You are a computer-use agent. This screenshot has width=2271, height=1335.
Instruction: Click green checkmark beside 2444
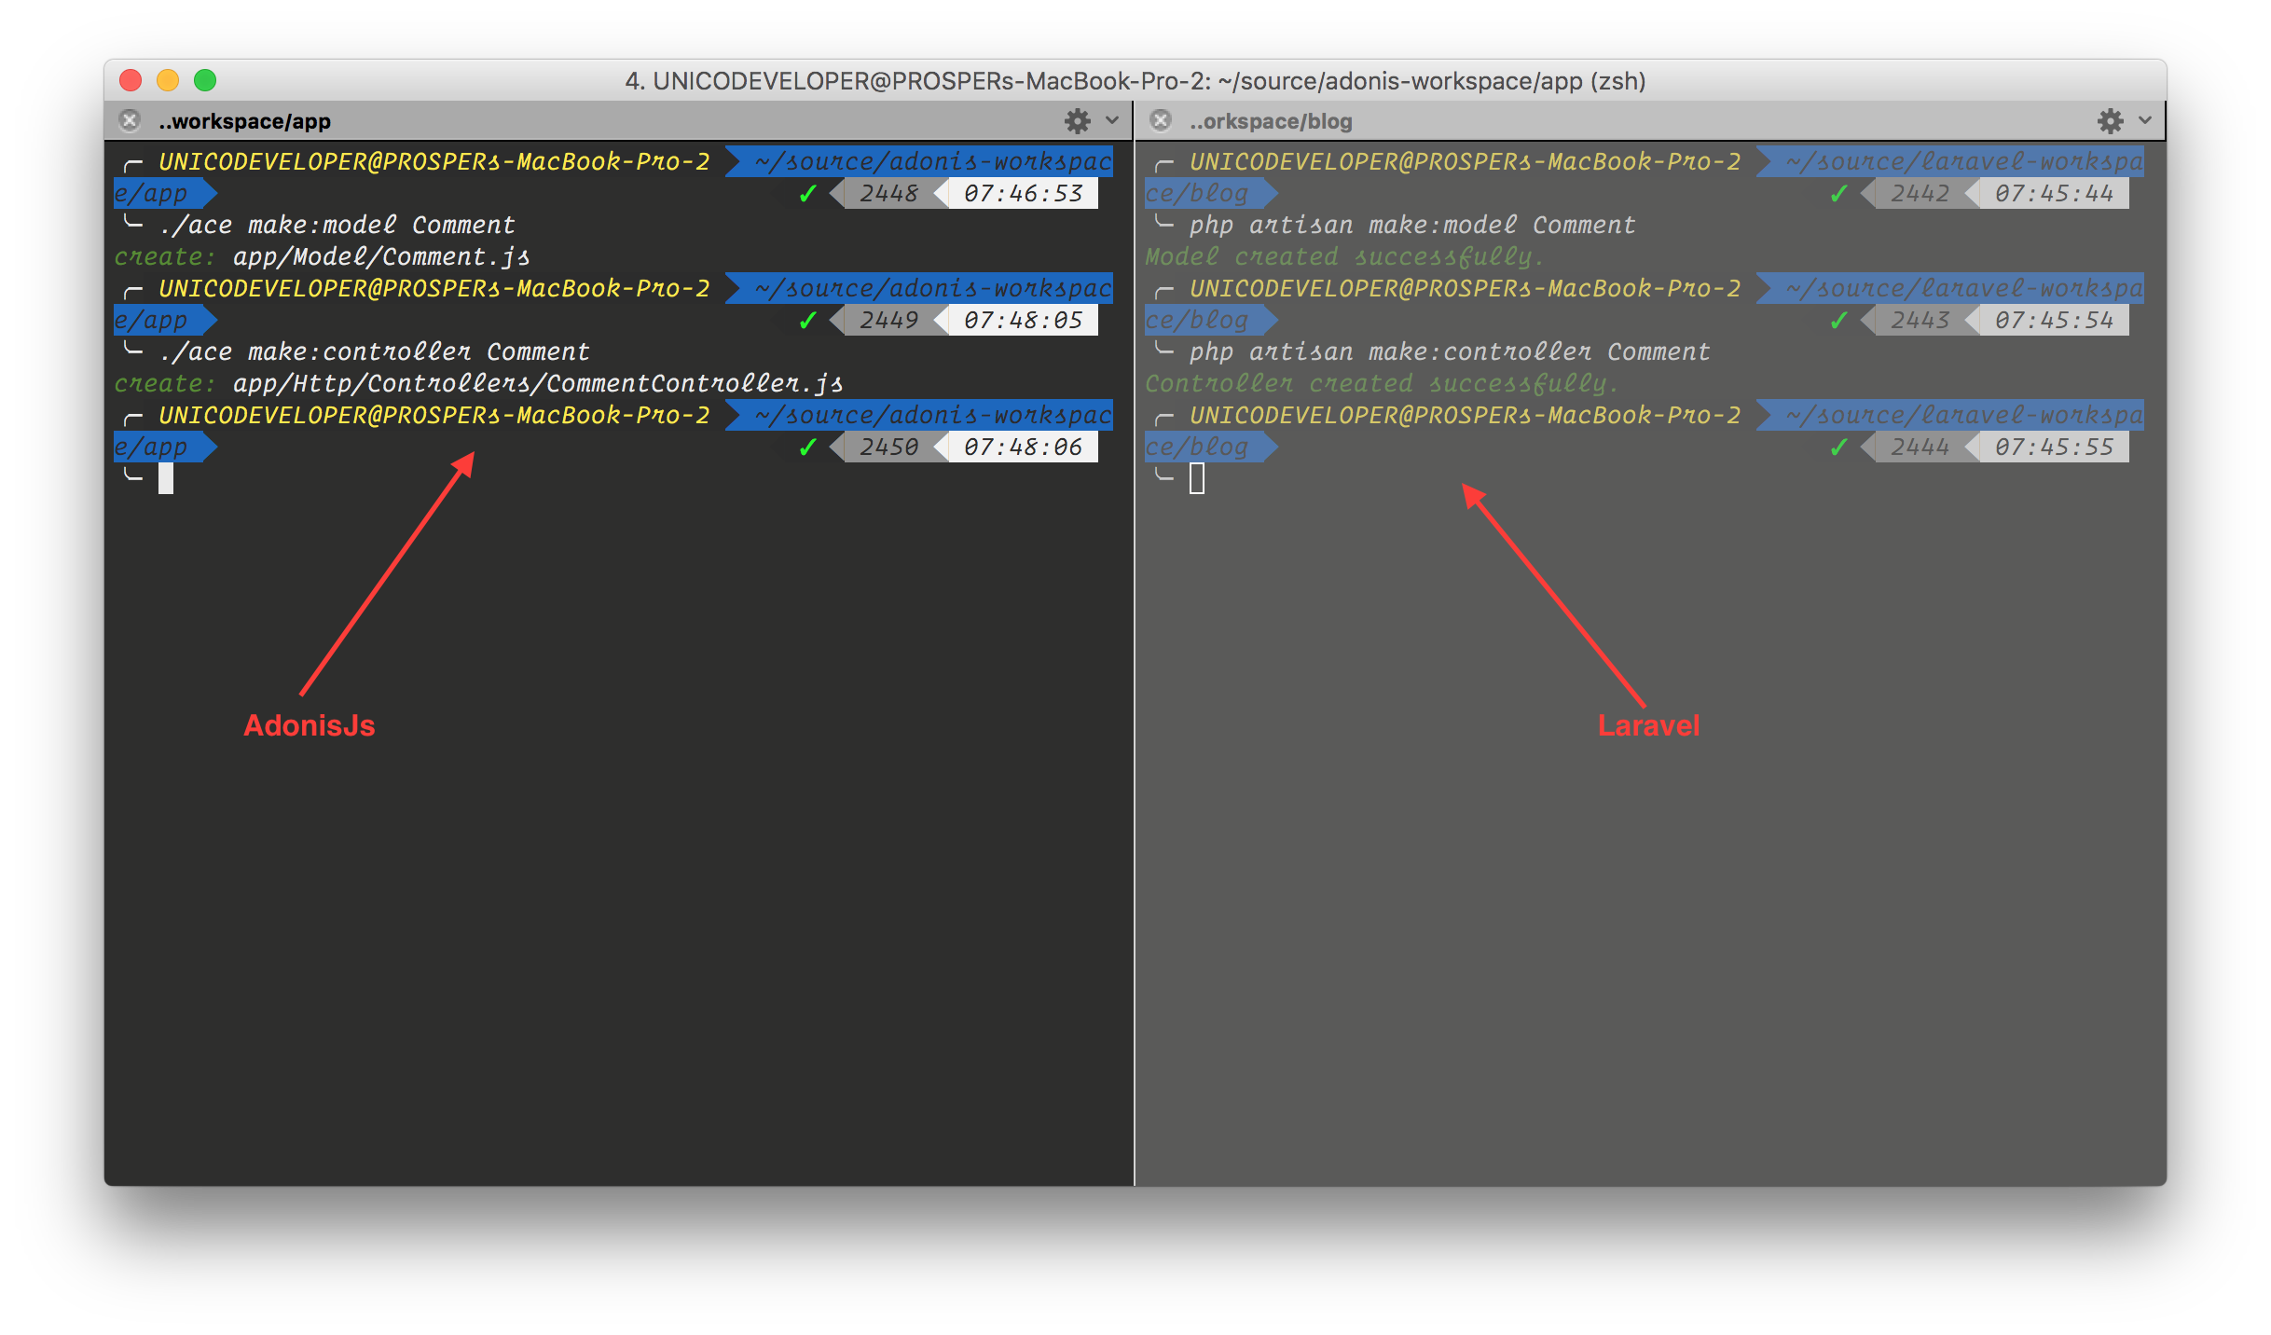tap(1838, 447)
